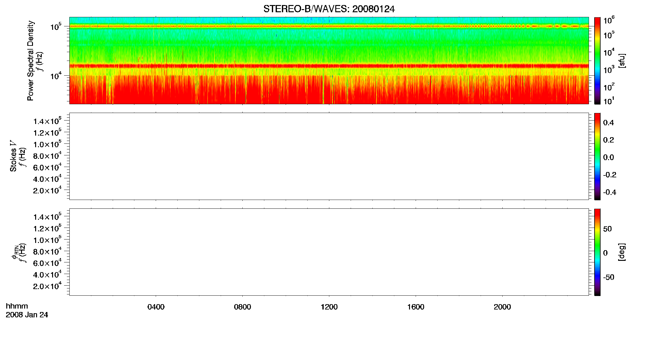Select the 1600 time axis label

[416, 307]
